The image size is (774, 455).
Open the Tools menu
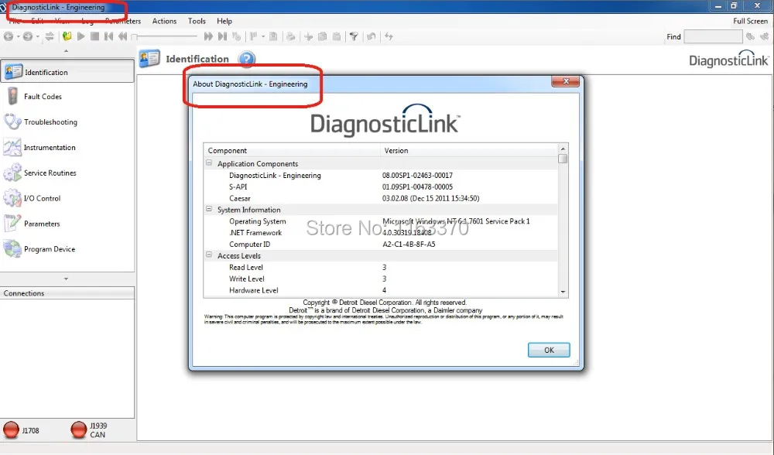[197, 21]
